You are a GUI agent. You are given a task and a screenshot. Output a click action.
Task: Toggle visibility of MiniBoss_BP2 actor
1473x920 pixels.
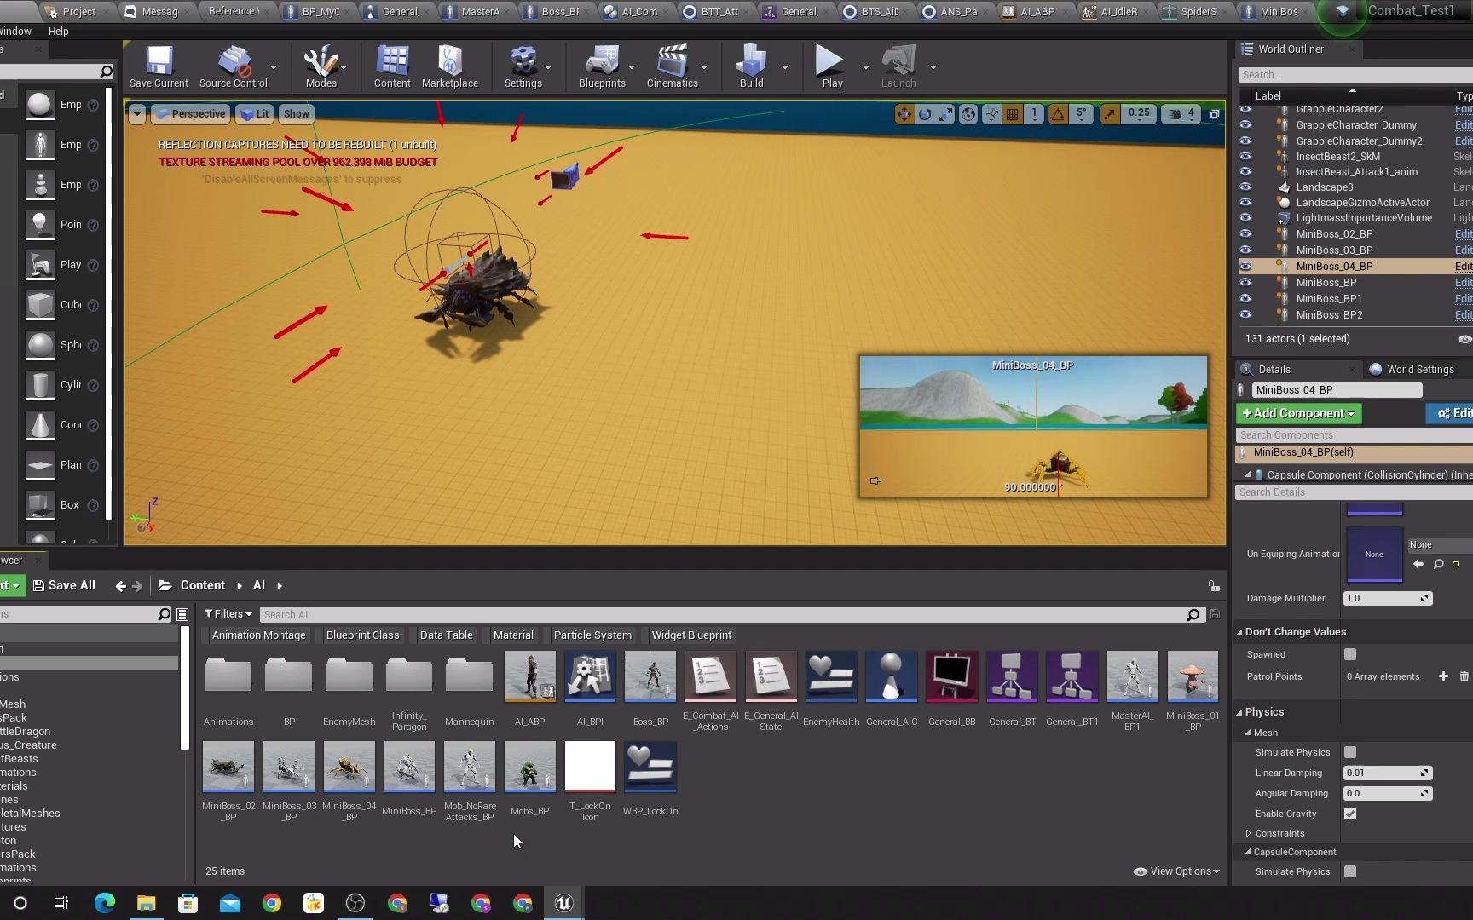(x=1245, y=314)
